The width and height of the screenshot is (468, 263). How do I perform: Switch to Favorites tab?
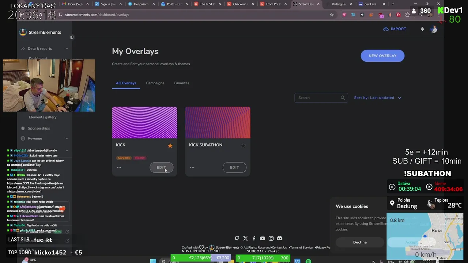point(181,83)
